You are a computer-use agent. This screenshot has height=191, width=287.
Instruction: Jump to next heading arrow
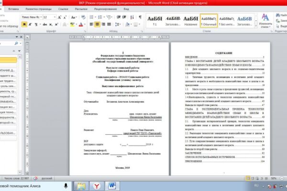click(x=19, y=51)
